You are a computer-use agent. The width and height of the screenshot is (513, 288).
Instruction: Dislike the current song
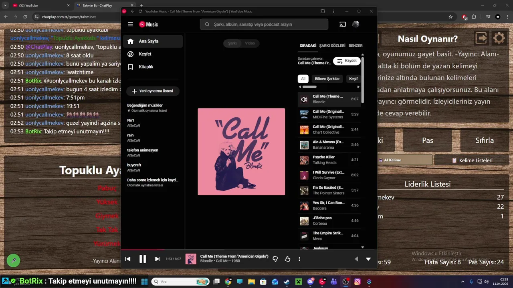tap(275, 259)
